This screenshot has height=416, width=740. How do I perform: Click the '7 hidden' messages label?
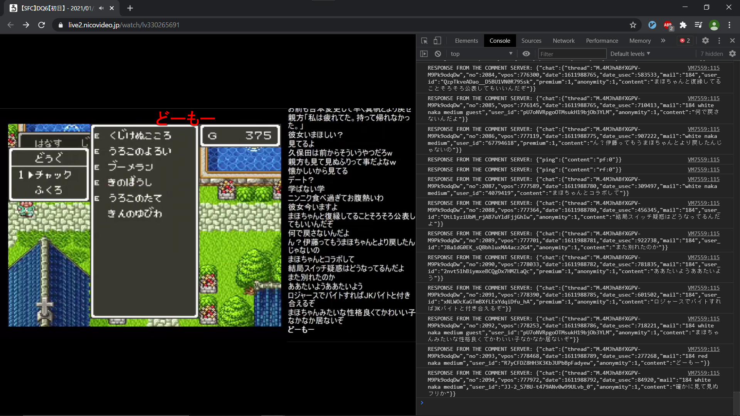point(711,54)
